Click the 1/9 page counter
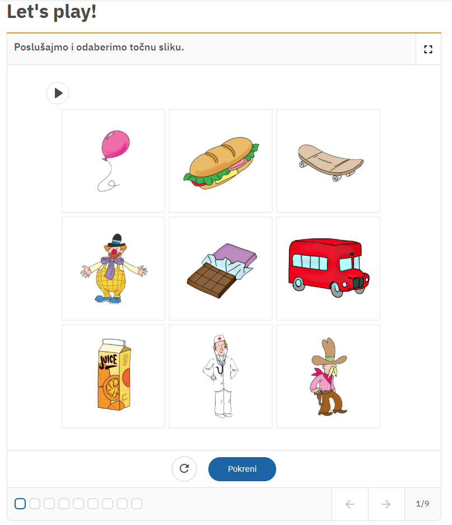Image resolution: width=452 pixels, height=525 pixels. coord(422,504)
